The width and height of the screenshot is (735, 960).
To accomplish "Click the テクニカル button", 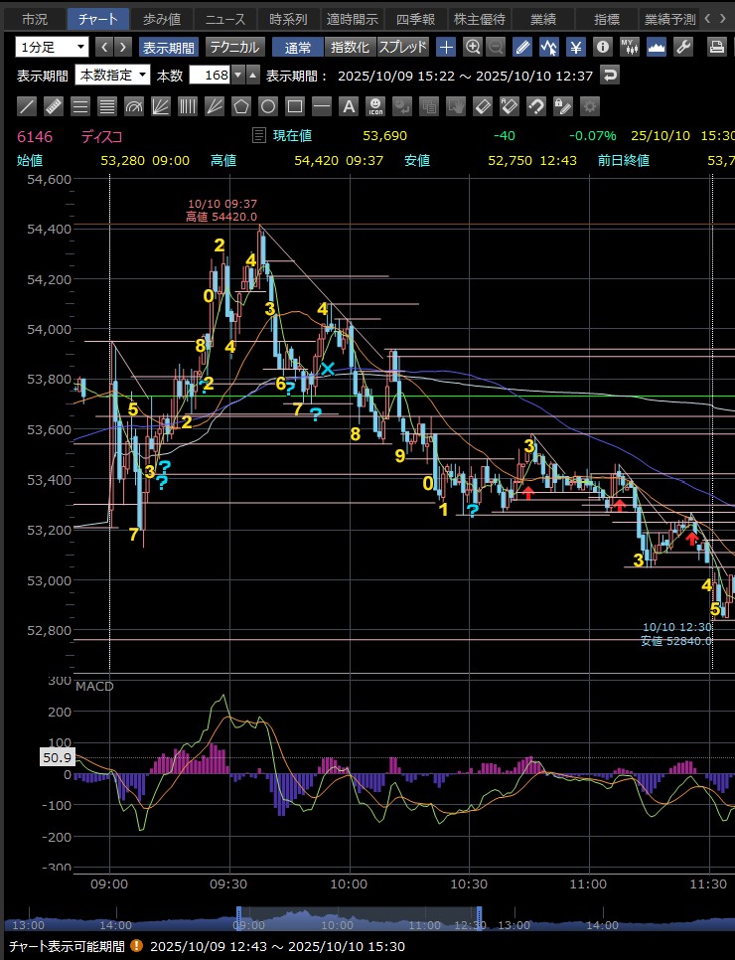I will 235,47.
